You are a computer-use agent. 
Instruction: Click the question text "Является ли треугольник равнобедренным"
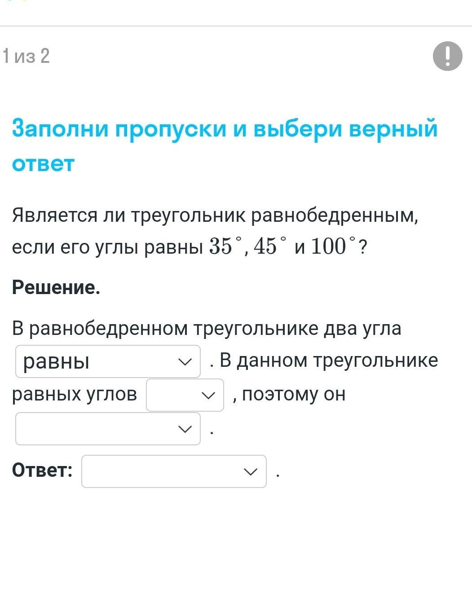[x=215, y=216]
